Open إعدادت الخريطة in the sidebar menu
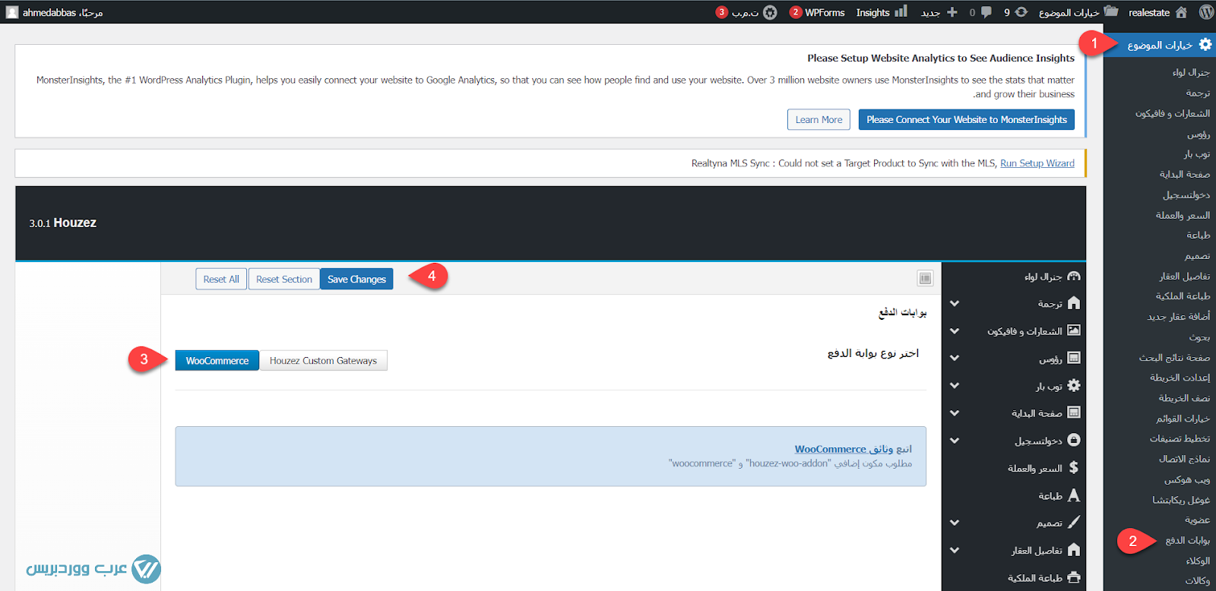This screenshot has width=1216, height=591. [1180, 378]
